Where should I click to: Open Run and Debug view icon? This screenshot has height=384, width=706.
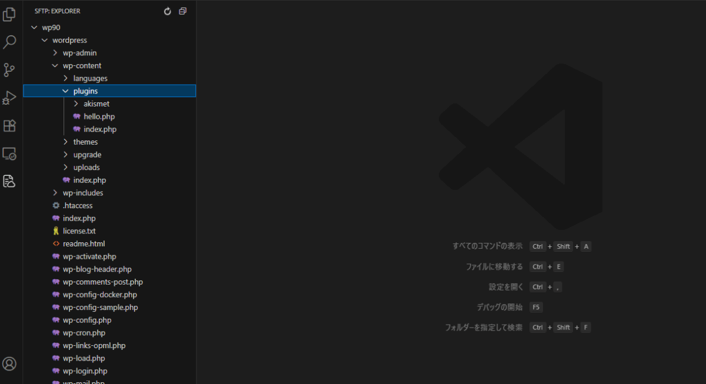pos(9,98)
